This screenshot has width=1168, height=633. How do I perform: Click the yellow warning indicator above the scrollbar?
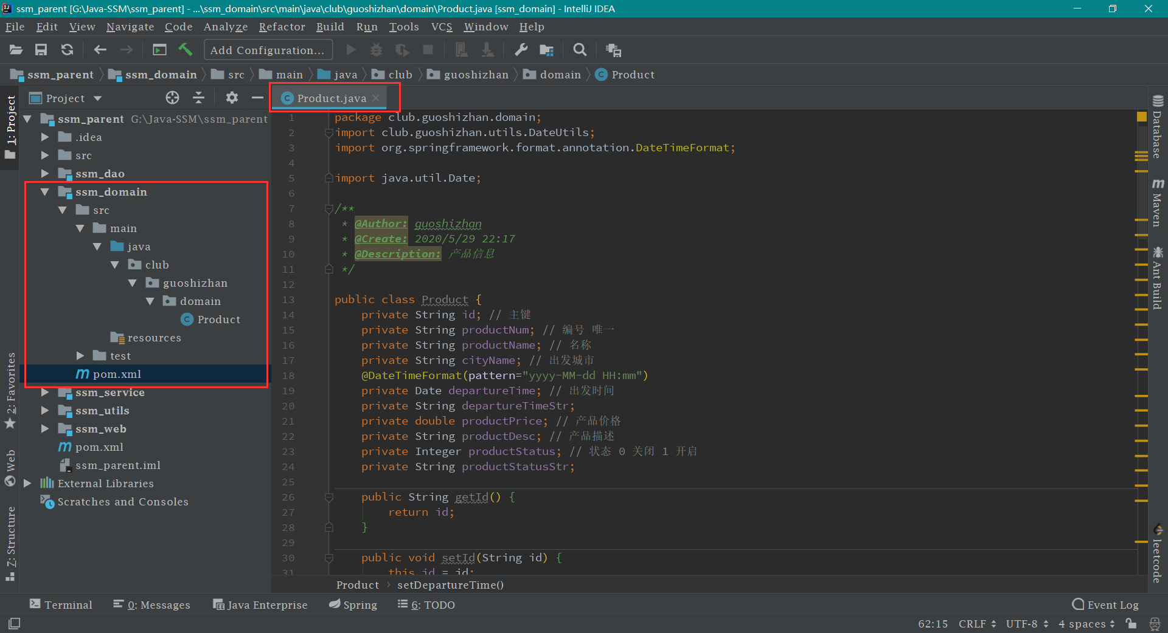pyautogui.click(x=1141, y=117)
